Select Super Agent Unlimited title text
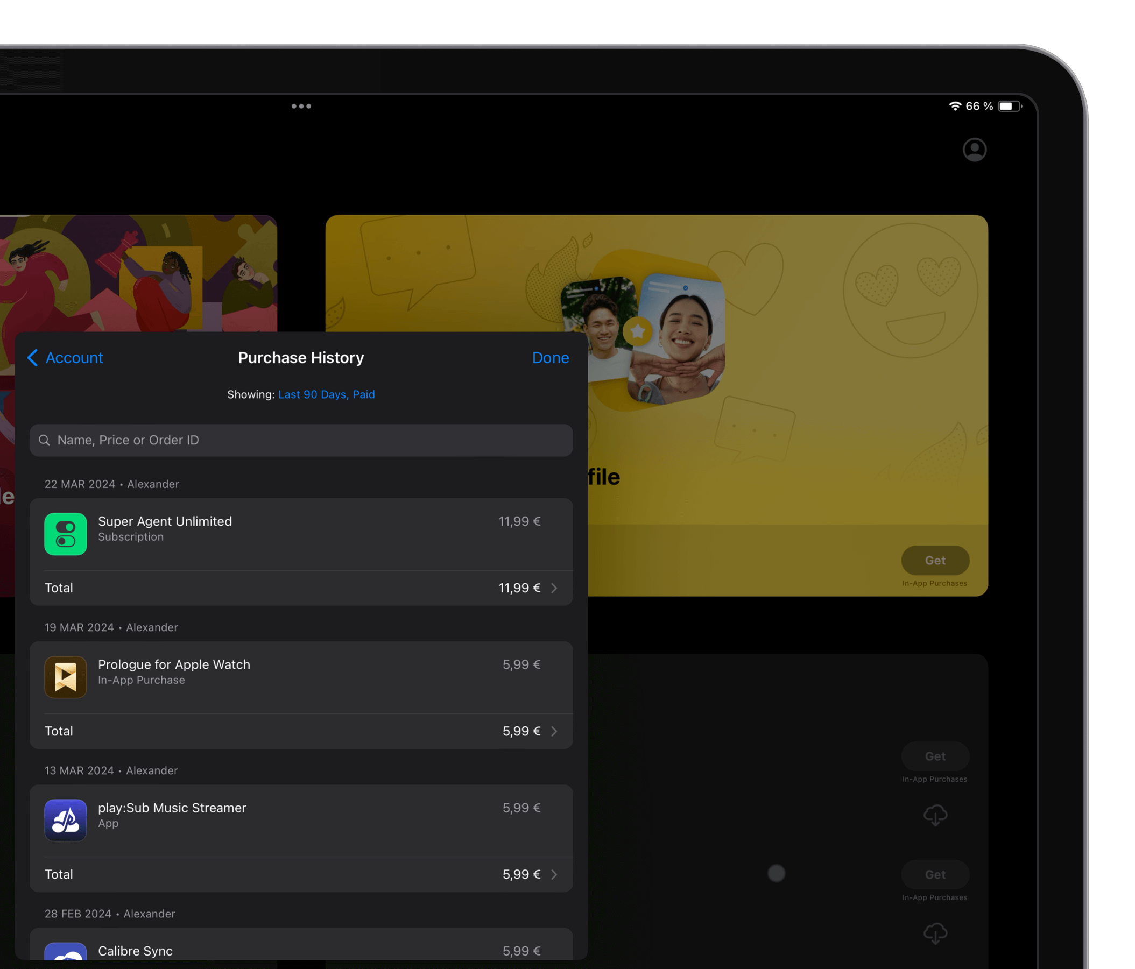Viewport: 1135px width, 969px height. point(165,521)
